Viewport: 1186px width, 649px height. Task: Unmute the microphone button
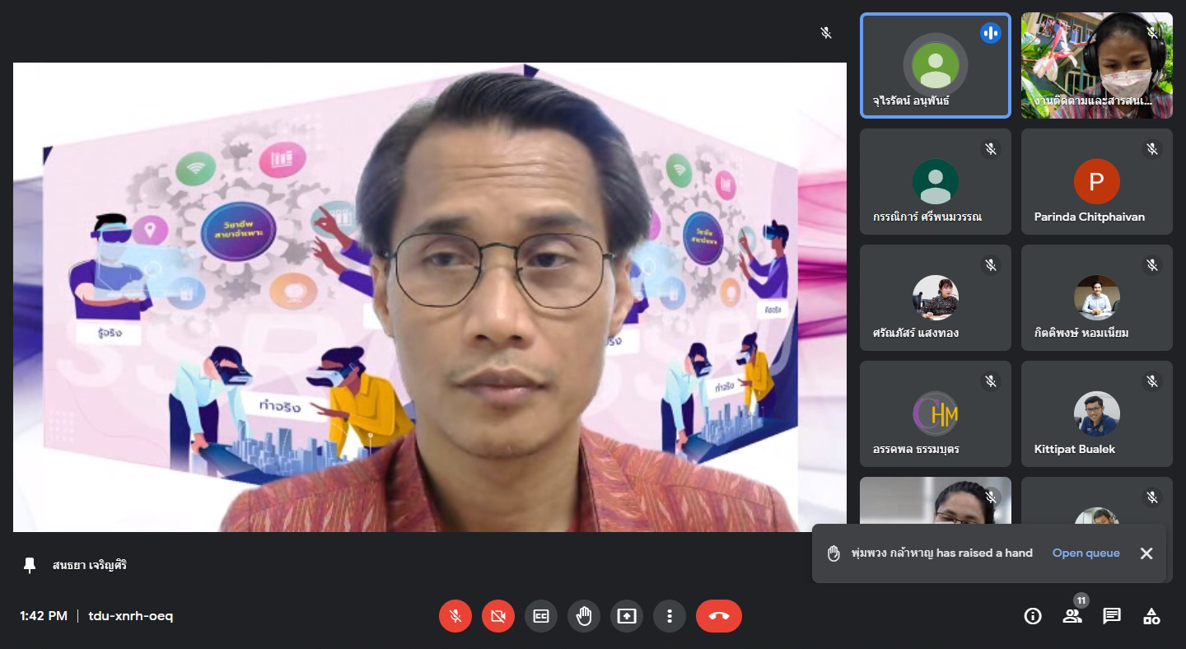455,616
